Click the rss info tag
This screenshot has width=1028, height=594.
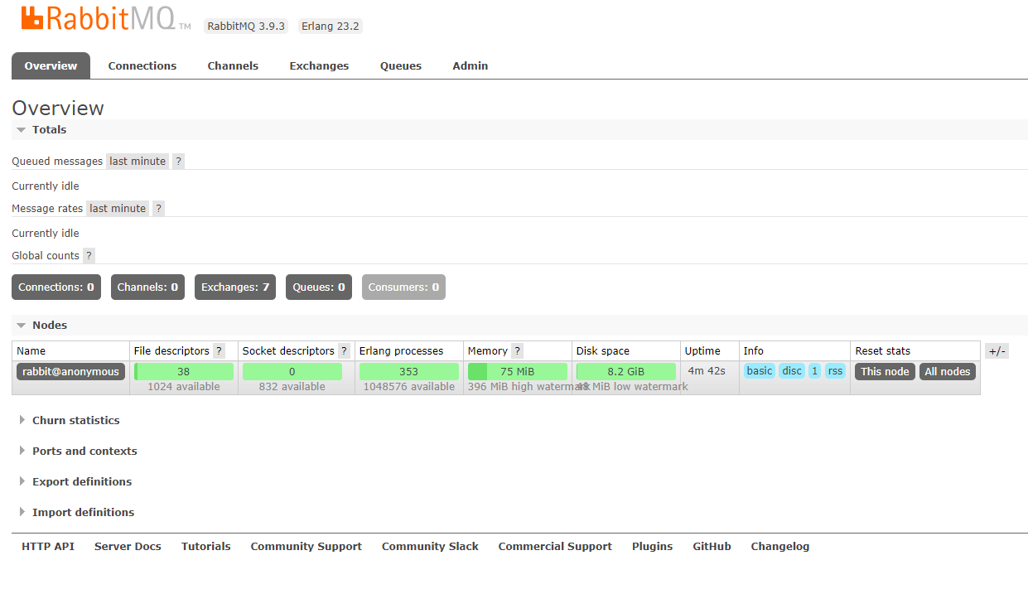(x=835, y=371)
